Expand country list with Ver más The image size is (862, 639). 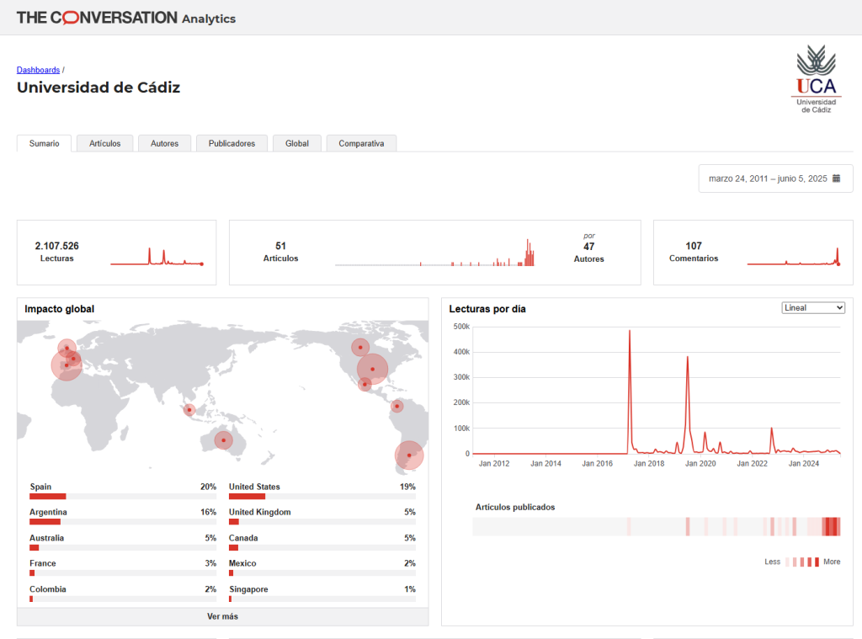point(222,616)
